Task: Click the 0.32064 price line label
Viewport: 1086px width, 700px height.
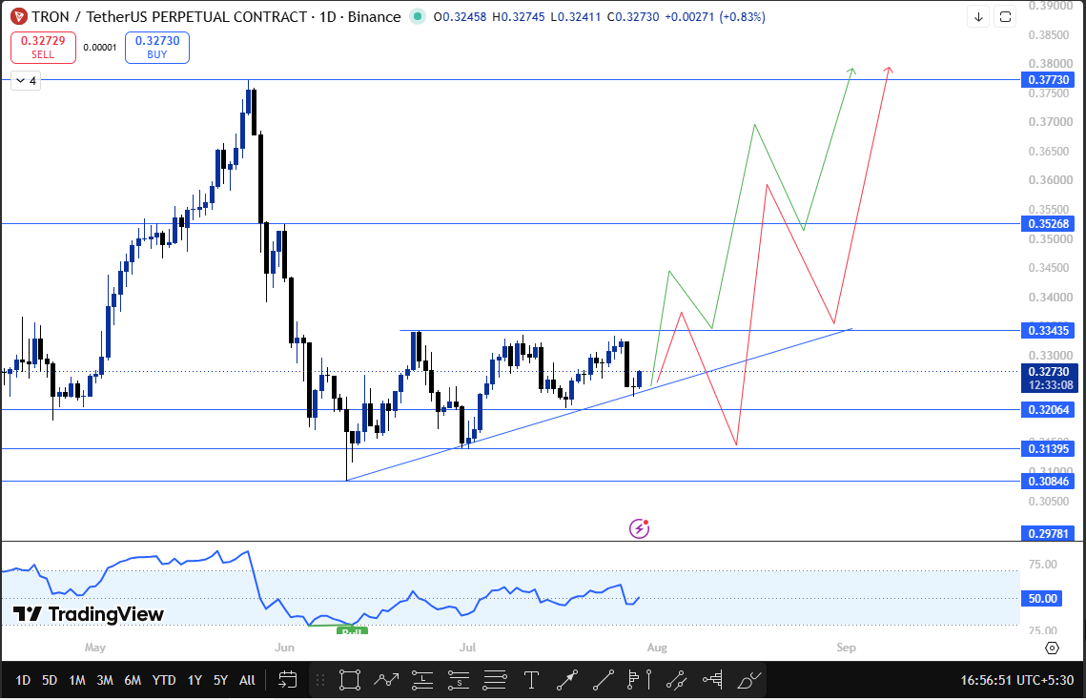Action: tap(1049, 409)
